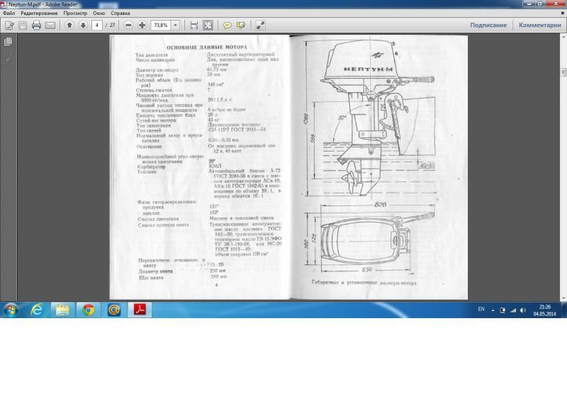The image size is (567, 406).
Task: Go to the previous page arrow
Action: tap(69, 25)
